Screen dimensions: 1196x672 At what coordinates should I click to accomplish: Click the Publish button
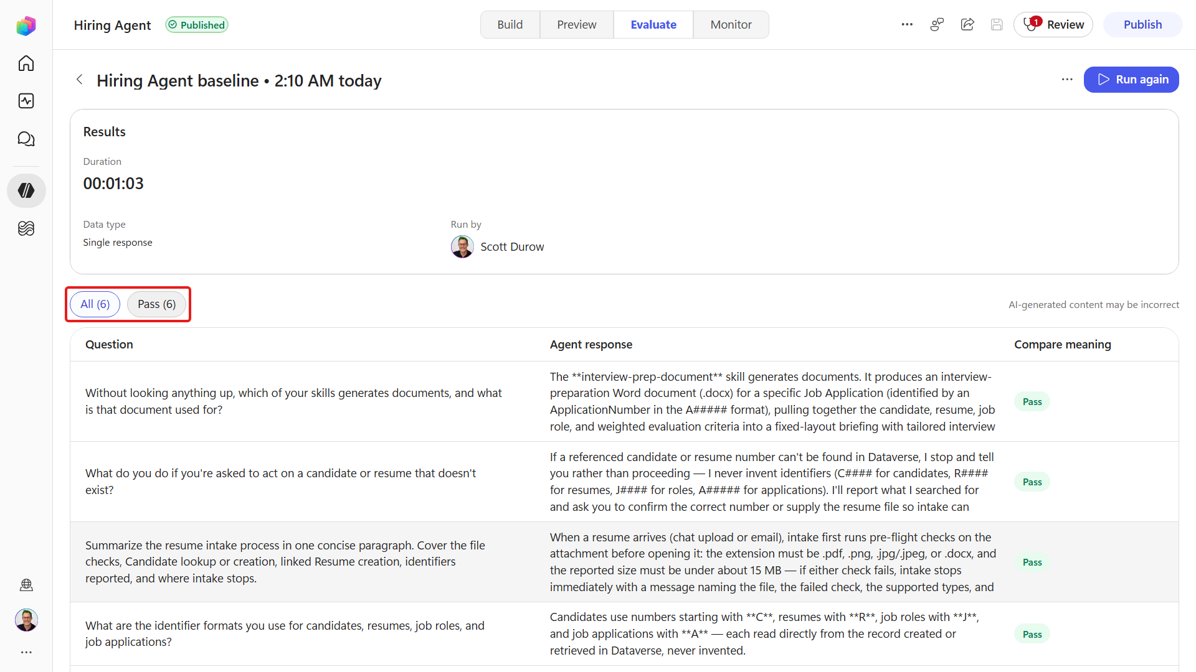click(x=1142, y=25)
